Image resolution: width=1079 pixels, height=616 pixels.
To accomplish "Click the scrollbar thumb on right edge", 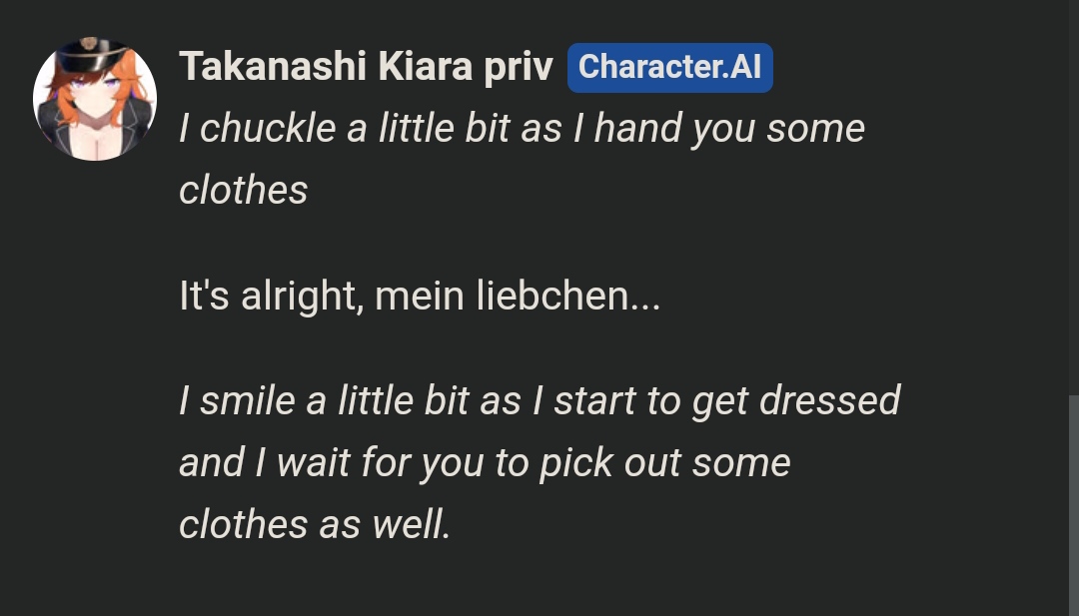I will [x=1073, y=504].
